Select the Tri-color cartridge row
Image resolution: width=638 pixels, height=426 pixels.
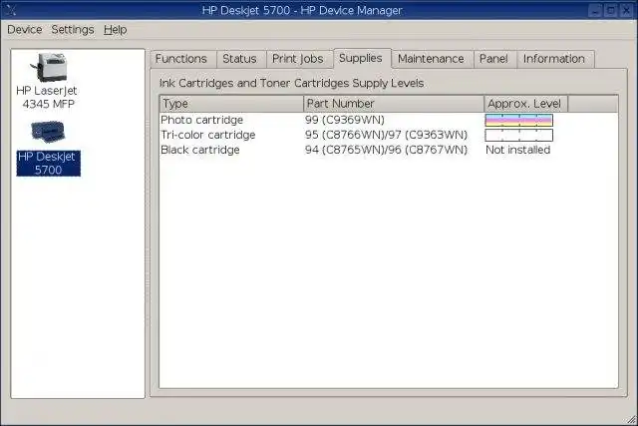coord(389,135)
